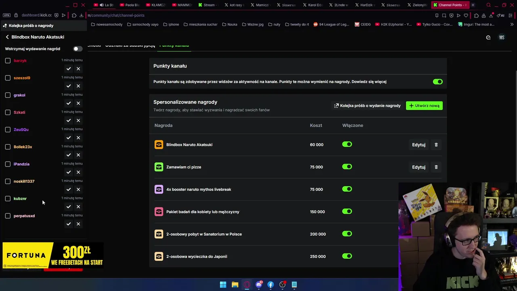Open the MS profile avatar menu

(x=502, y=37)
